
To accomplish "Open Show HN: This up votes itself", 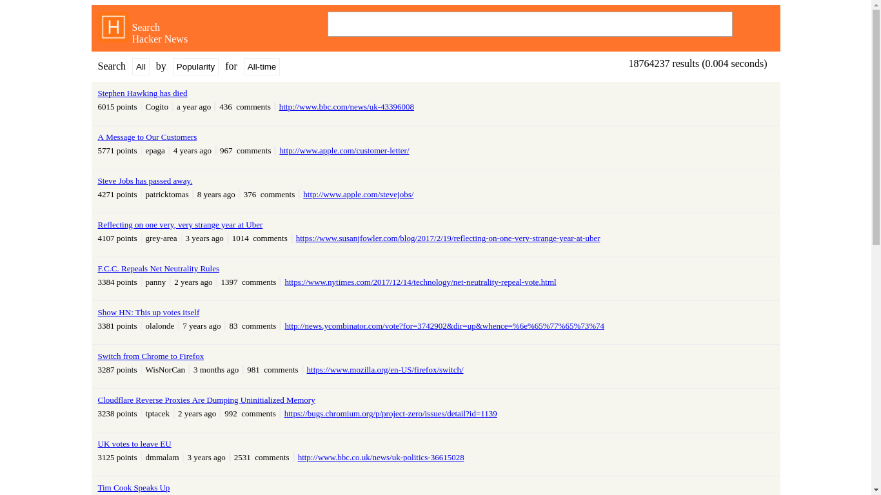I will point(148,313).
